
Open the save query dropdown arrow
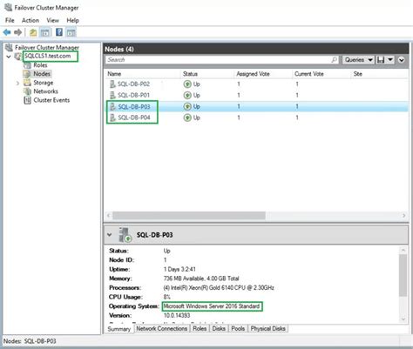click(390, 60)
